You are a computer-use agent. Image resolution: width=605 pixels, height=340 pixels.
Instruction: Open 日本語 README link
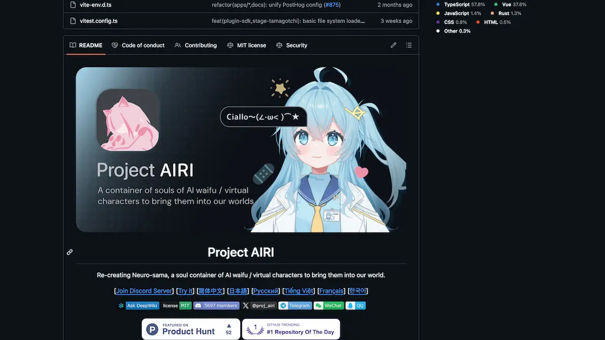[x=238, y=291]
